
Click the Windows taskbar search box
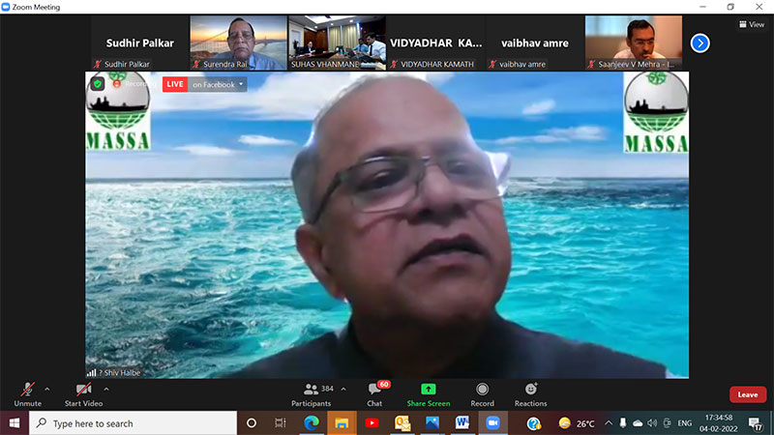click(135, 423)
